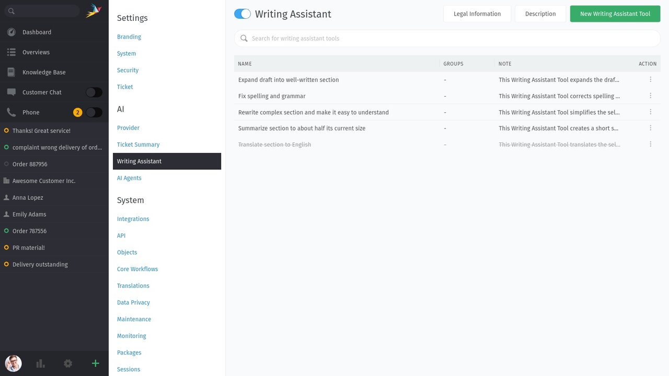Select the Overviews icon
This screenshot has height=376, width=669.
(x=11, y=52)
